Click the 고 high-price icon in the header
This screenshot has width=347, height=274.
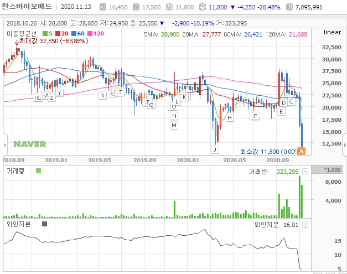(x=136, y=7)
